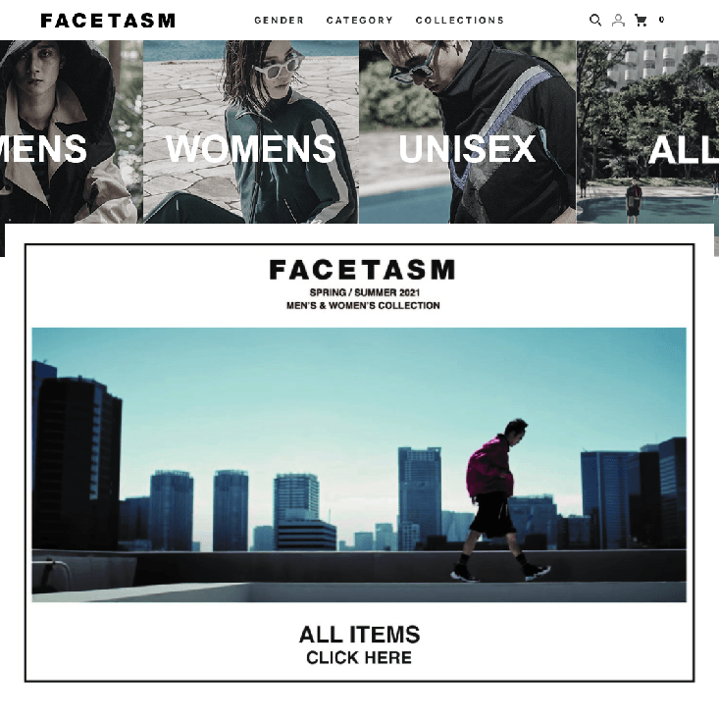Open the GENDER menu

coord(279,21)
